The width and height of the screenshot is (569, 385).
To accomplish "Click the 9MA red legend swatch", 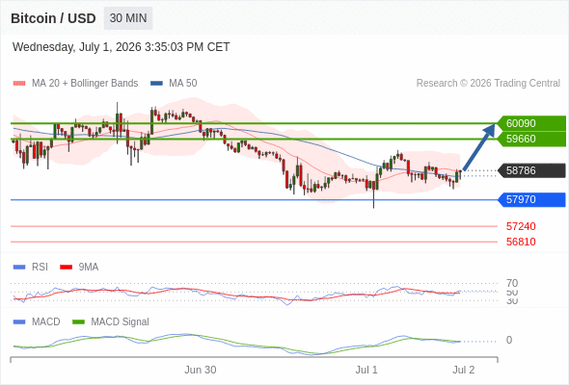I will coord(66,268).
